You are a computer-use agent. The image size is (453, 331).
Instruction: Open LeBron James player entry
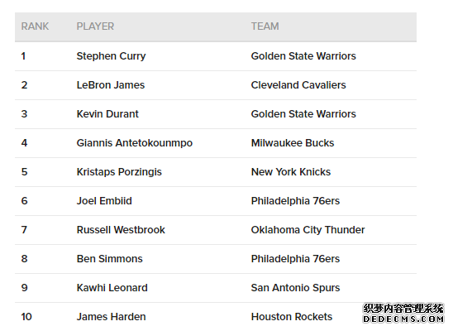click(111, 85)
